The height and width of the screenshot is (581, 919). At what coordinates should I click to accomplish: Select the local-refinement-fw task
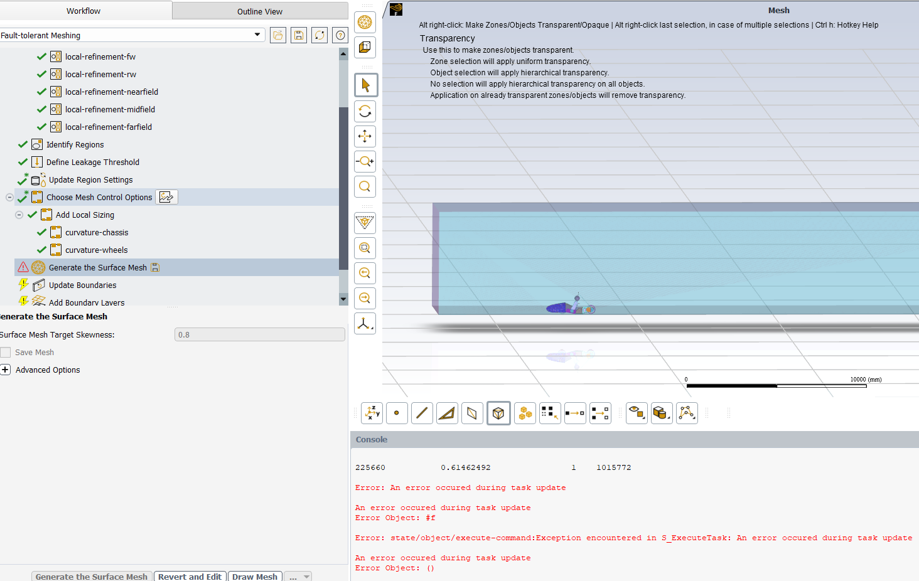tap(100, 56)
